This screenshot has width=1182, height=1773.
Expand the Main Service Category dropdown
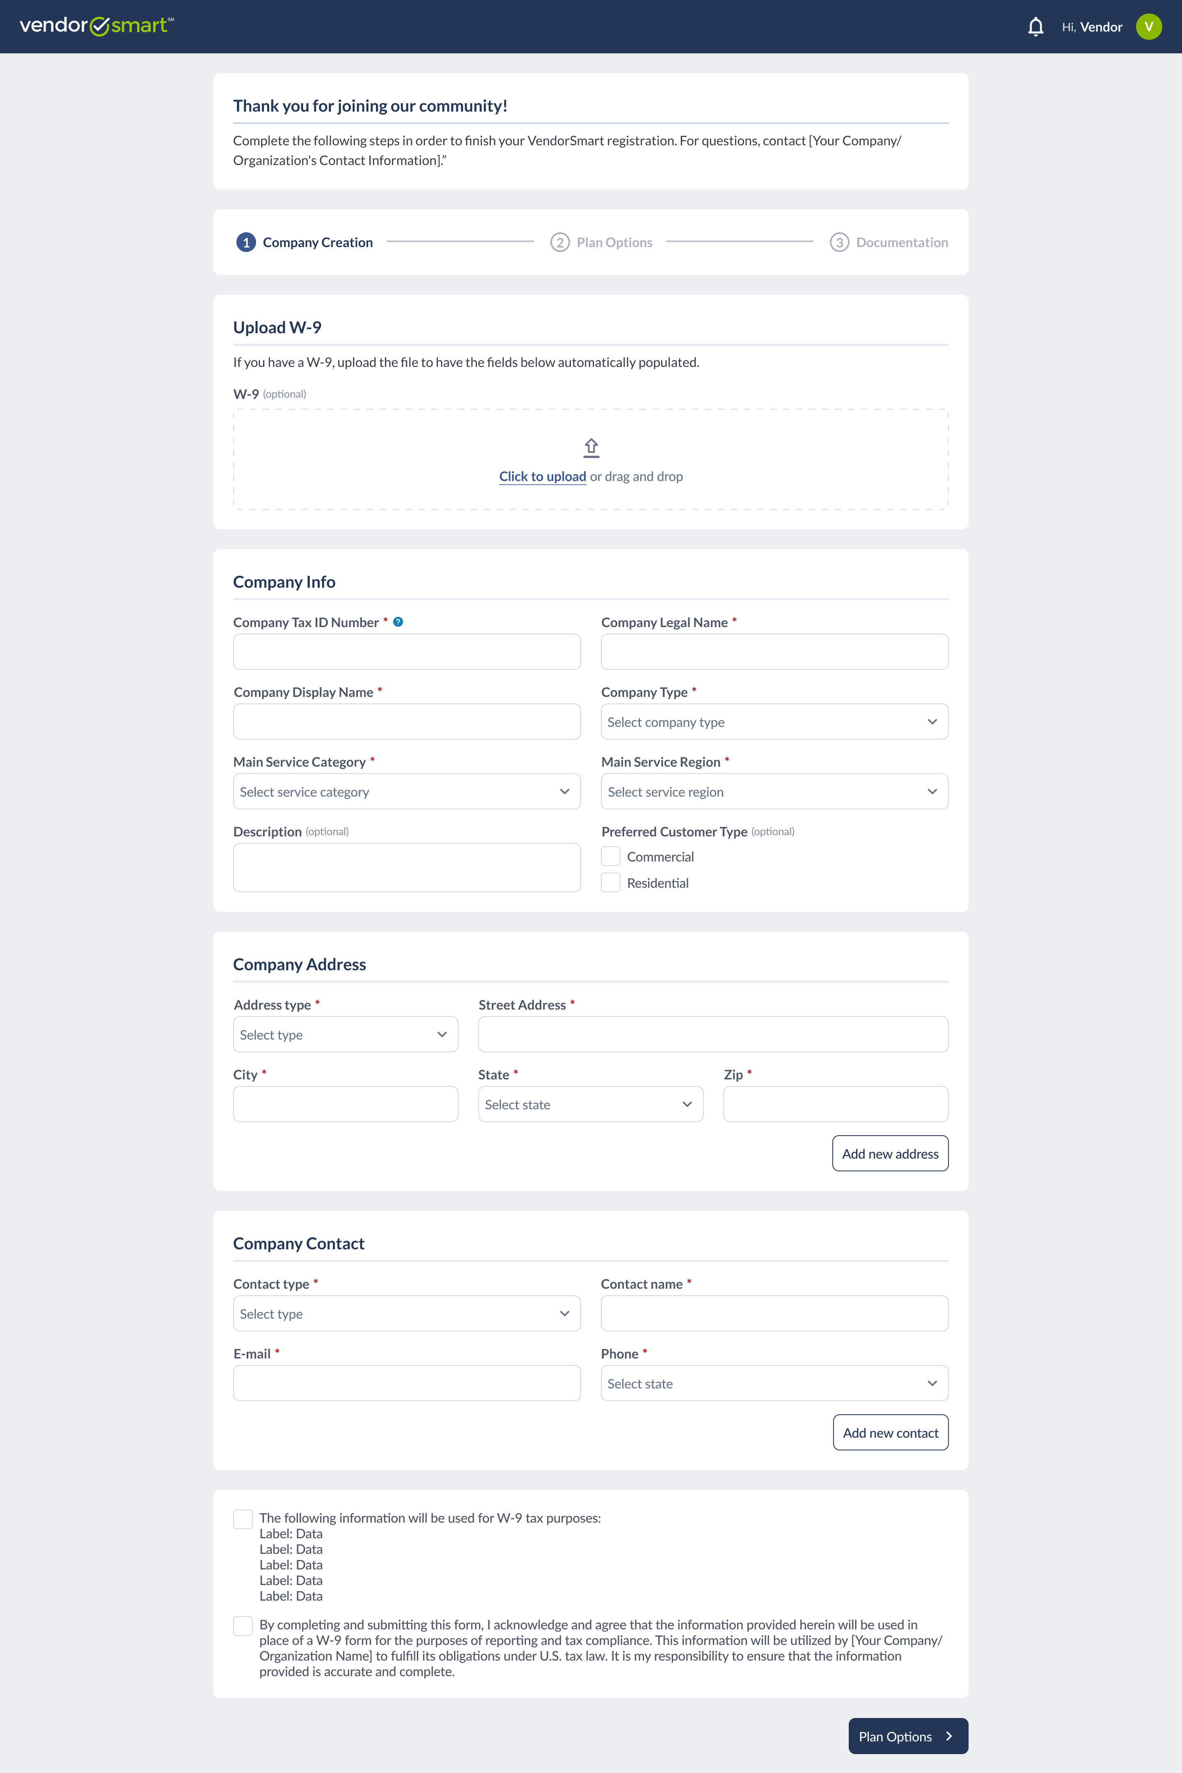406,792
